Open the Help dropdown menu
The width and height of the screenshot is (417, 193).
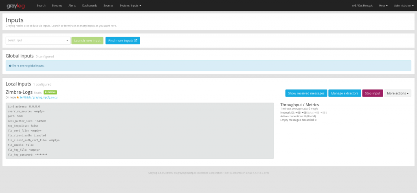pos(383,6)
